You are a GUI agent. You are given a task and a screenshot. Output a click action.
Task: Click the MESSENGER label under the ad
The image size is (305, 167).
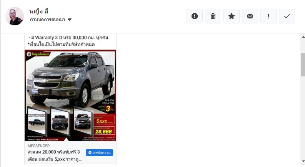click(38, 146)
